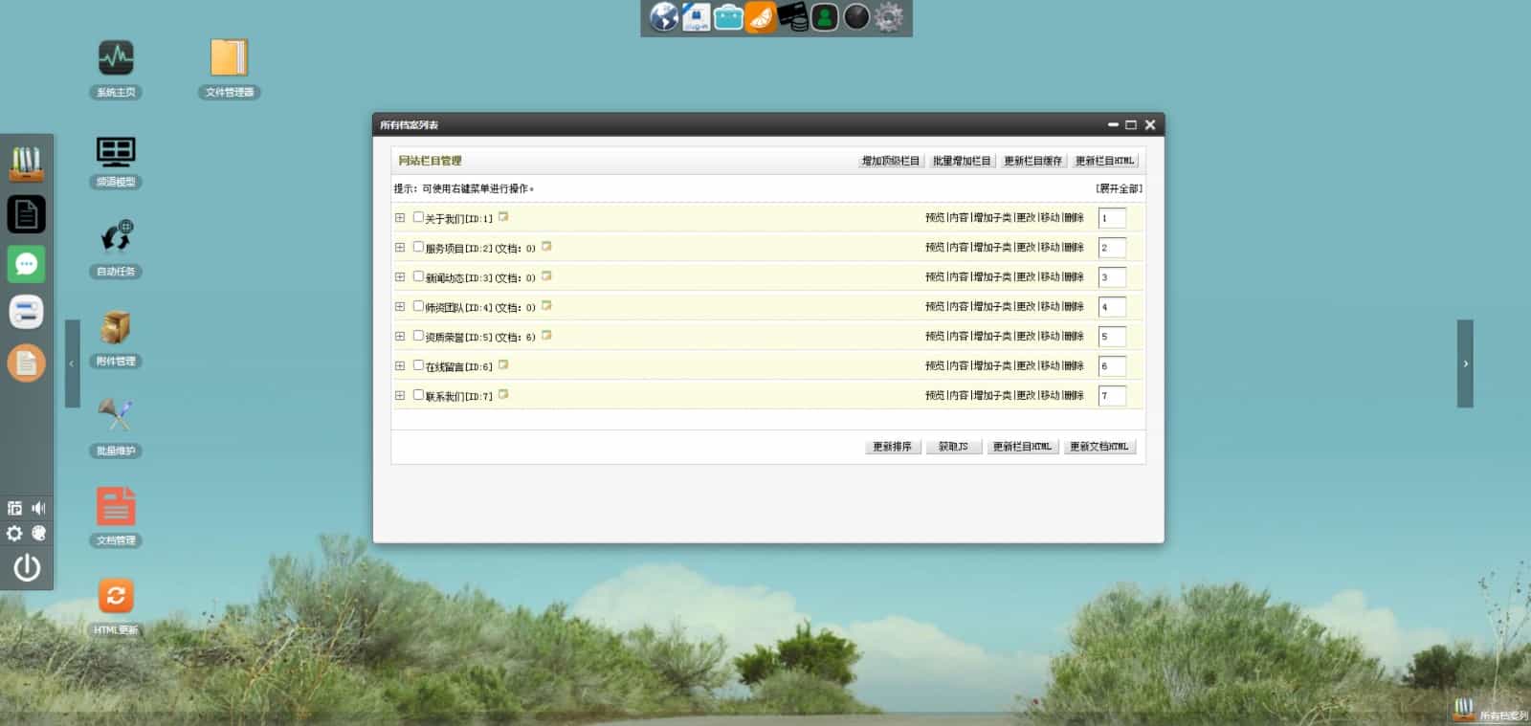Click the 更新排序 button
The image size is (1531, 726).
(x=893, y=447)
